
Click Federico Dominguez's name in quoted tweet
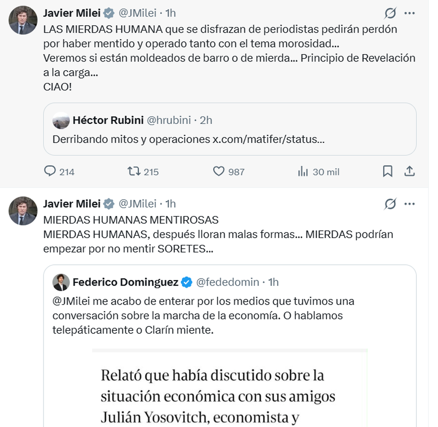[126, 282]
